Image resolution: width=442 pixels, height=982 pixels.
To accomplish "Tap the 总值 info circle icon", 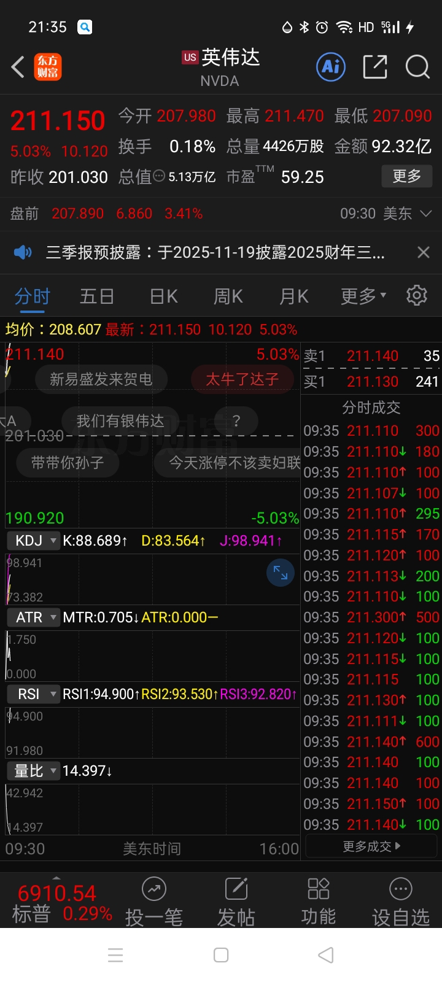I will click(159, 176).
